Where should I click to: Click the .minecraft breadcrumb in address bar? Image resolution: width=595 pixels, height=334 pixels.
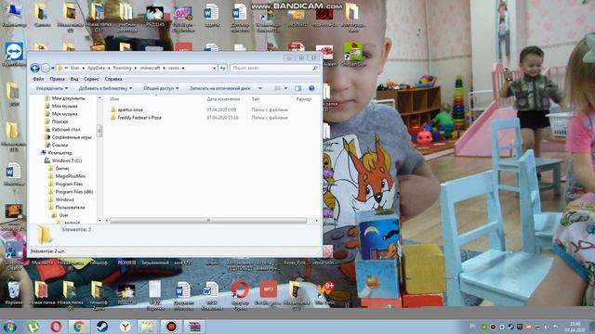click(x=151, y=68)
